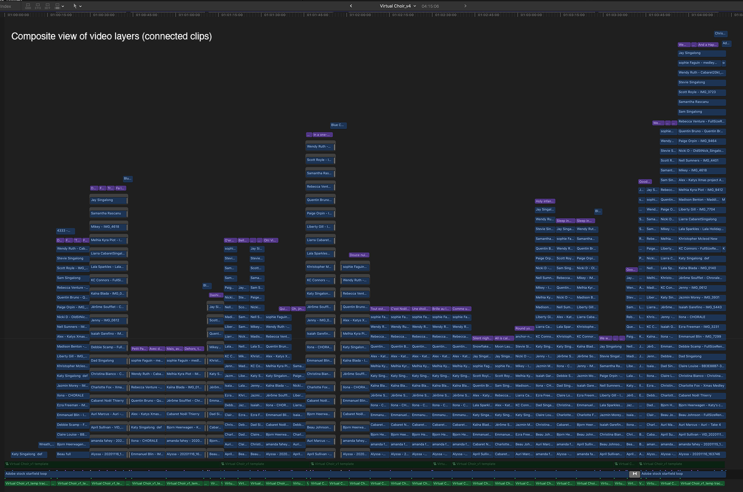Select the 'Dashi...' title clip
The image size is (743, 492).
[216, 295]
